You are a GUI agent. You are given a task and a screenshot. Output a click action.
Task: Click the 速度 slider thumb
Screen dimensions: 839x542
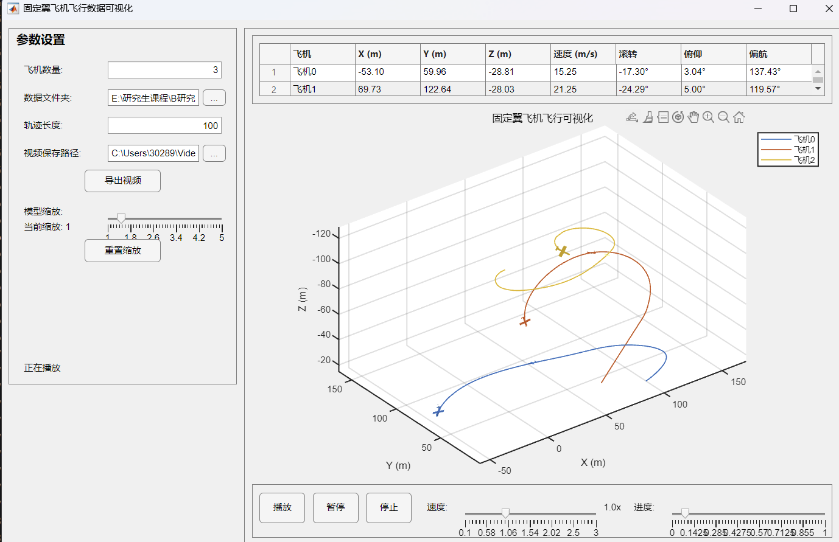pos(505,513)
